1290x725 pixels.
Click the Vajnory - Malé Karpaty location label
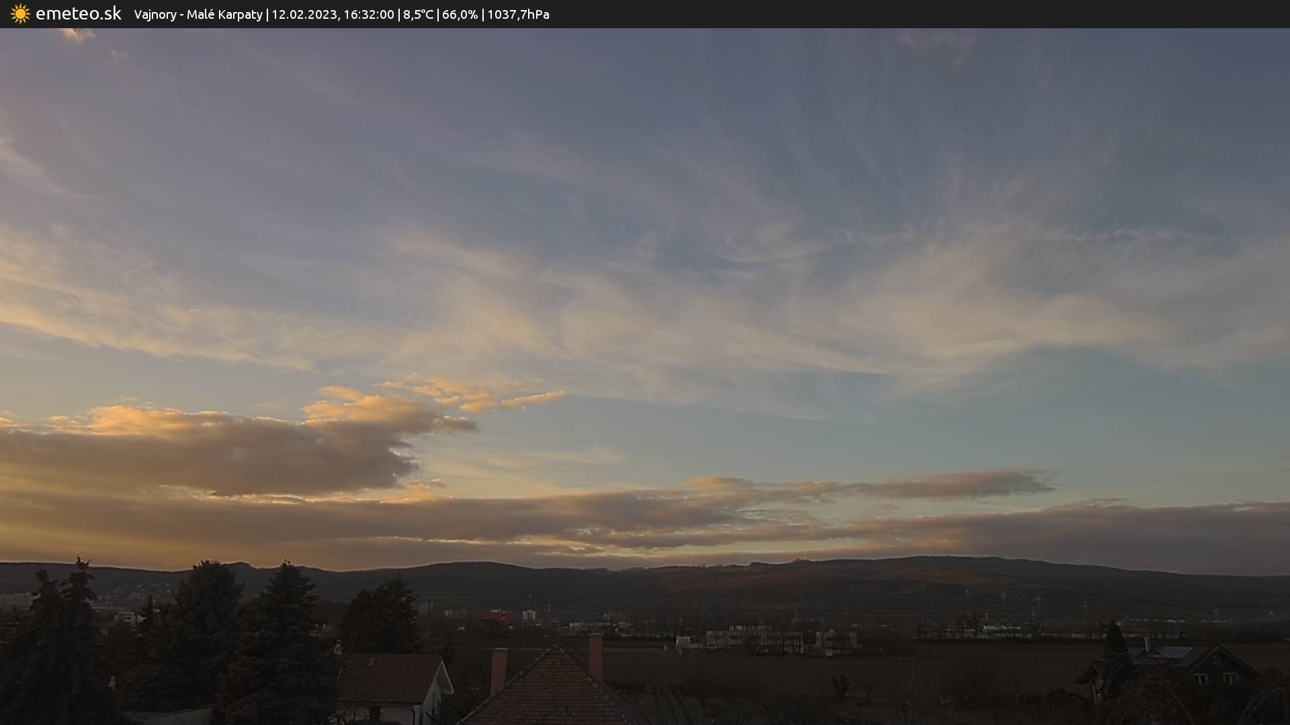coord(198,15)
